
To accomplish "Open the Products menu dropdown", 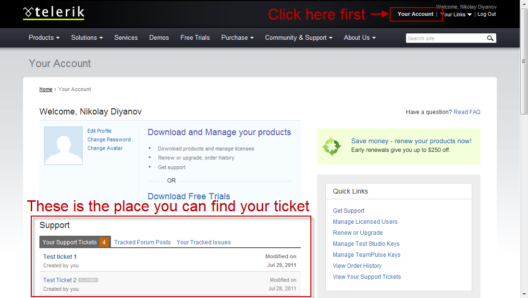I will coord(44,38).
